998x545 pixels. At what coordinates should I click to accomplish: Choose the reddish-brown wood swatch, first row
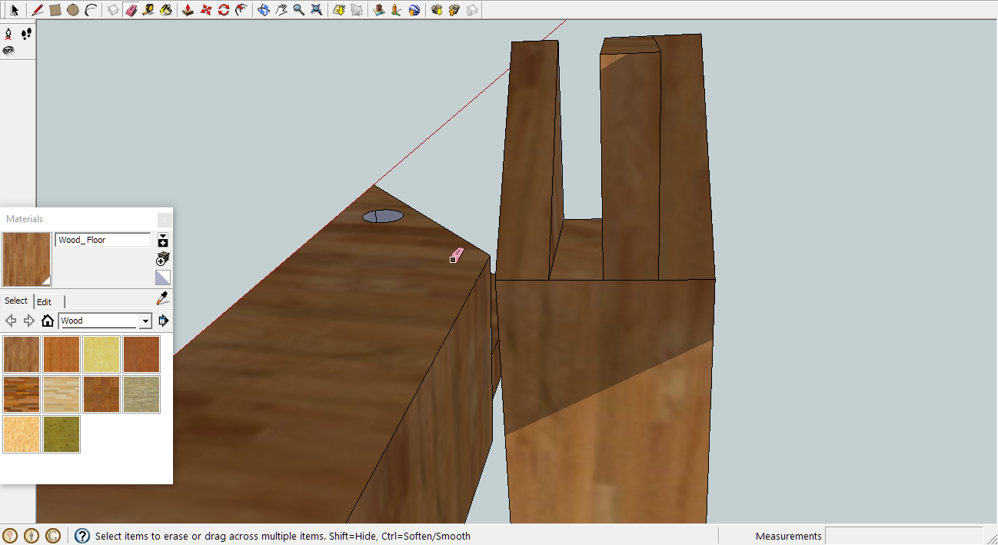[x=141, y=354]
